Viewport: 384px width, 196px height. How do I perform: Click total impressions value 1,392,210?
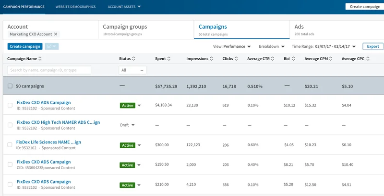197,87
